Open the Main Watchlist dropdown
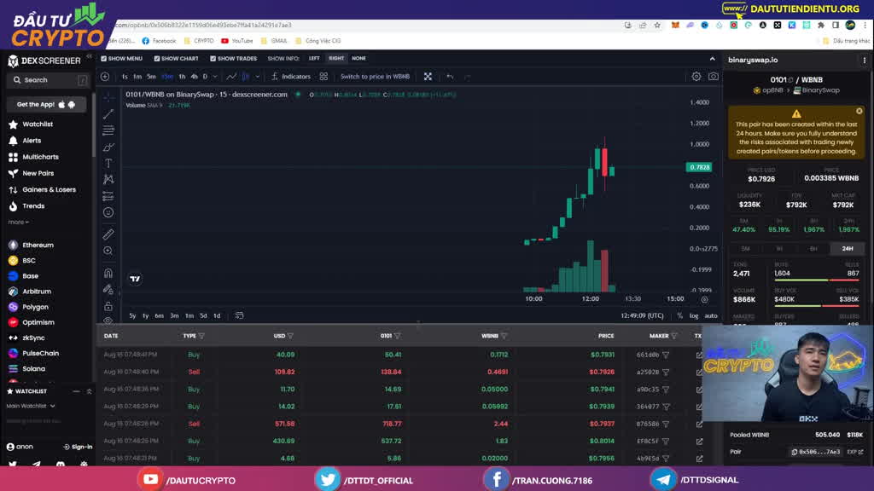 (31, 406)
